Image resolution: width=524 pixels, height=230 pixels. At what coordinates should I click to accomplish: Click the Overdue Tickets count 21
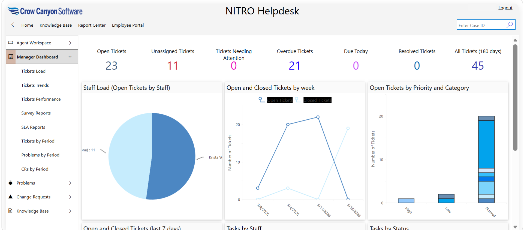coord(295,66)
